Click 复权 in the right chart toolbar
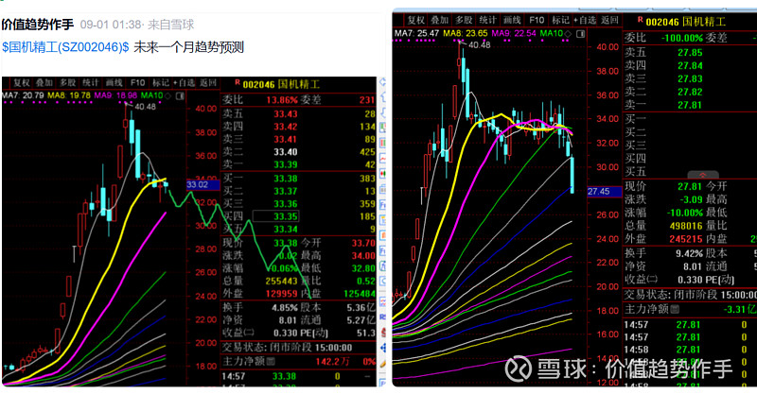Screen dimensions: 757x394 pos(415,20)
